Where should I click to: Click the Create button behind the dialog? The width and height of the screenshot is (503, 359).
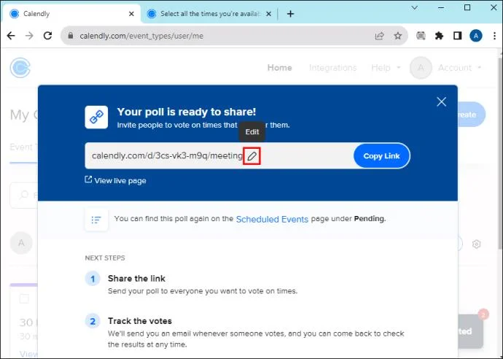click(x=471, y=115)
